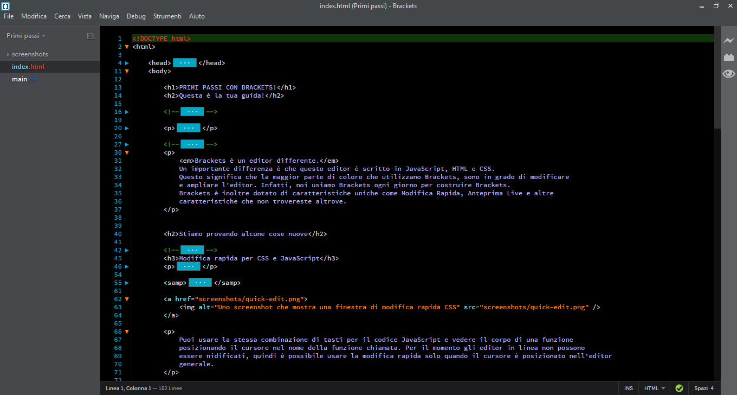The width and height of the screenshot is (737, 395).
Task: Click the Spazi indentation toggle
Action: (x=701, y=388)
